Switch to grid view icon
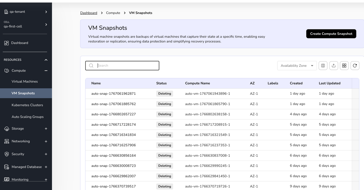364x190 pixels. point(344,66)
